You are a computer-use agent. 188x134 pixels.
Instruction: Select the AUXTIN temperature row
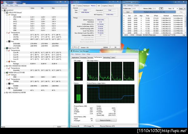(x=34, y=39)
